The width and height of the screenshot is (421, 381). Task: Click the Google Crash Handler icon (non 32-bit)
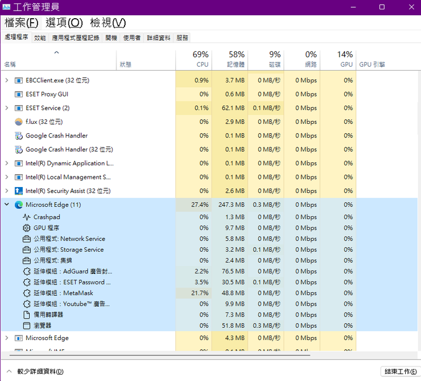[19, 136]
